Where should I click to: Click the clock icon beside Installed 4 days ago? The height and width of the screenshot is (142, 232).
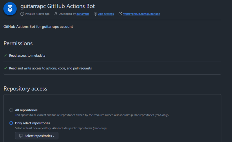[22, 14]
